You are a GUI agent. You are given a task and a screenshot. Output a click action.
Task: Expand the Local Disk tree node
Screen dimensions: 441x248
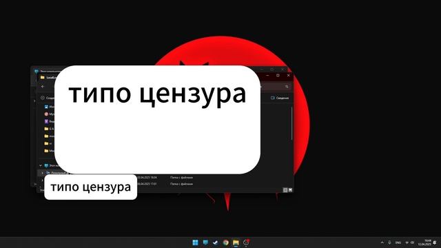(43, 173)
